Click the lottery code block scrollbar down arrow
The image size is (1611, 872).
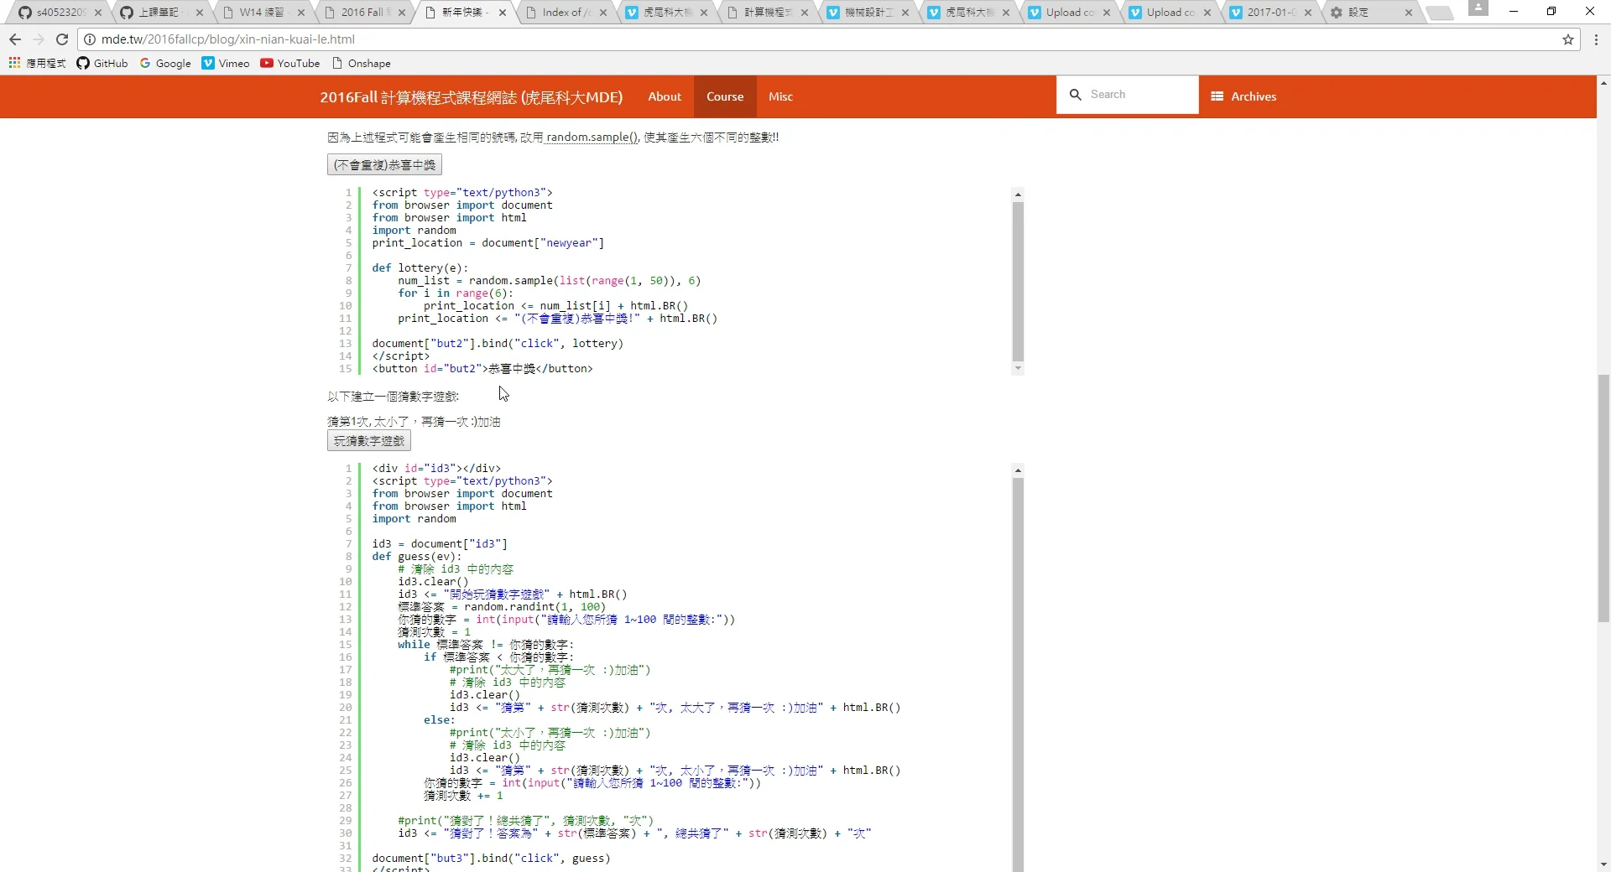(1018, 368)
